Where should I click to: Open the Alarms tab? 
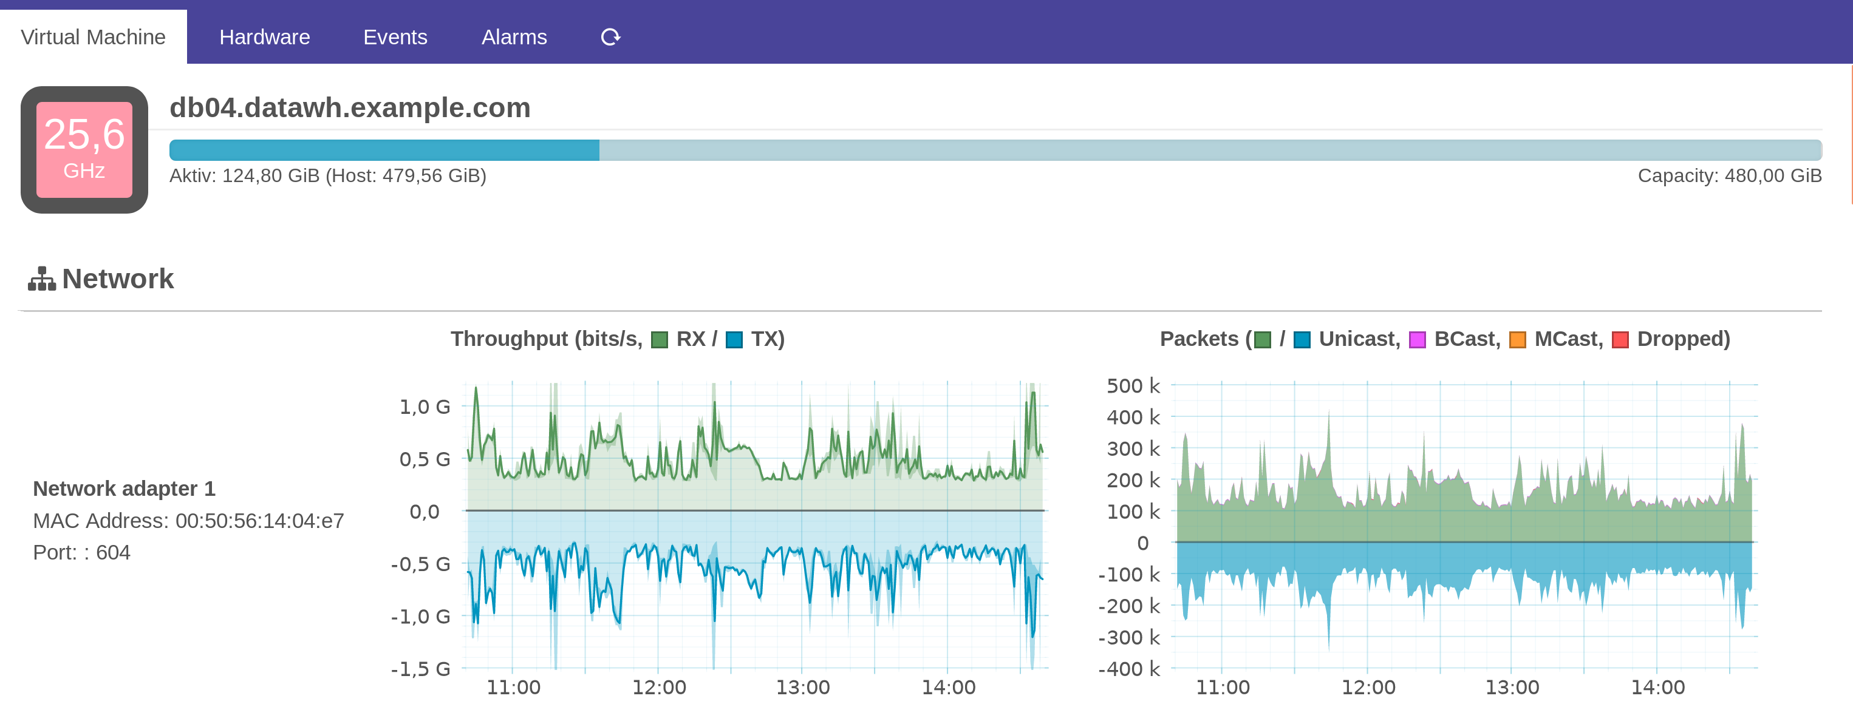tap(514, 36)
